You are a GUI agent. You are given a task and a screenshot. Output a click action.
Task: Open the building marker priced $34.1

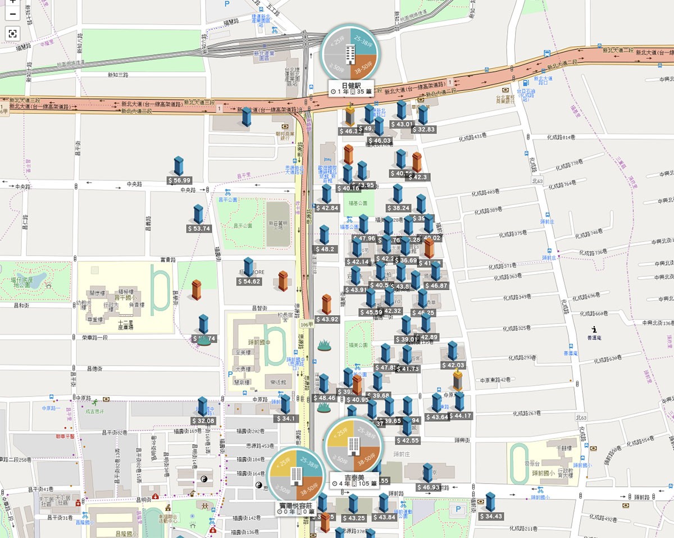tap(286, 405)
